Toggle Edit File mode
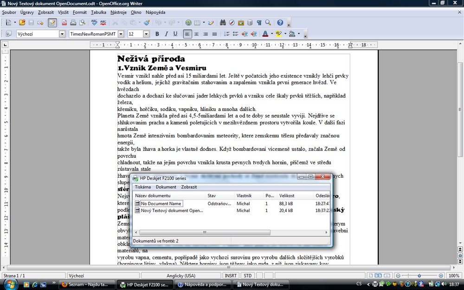Screen dimensions: 464x290 [52, 22]
